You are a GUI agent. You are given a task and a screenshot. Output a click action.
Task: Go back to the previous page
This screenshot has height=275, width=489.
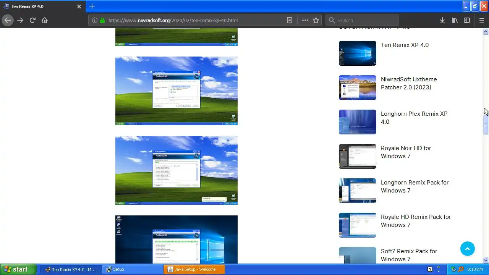pos(8,20)
